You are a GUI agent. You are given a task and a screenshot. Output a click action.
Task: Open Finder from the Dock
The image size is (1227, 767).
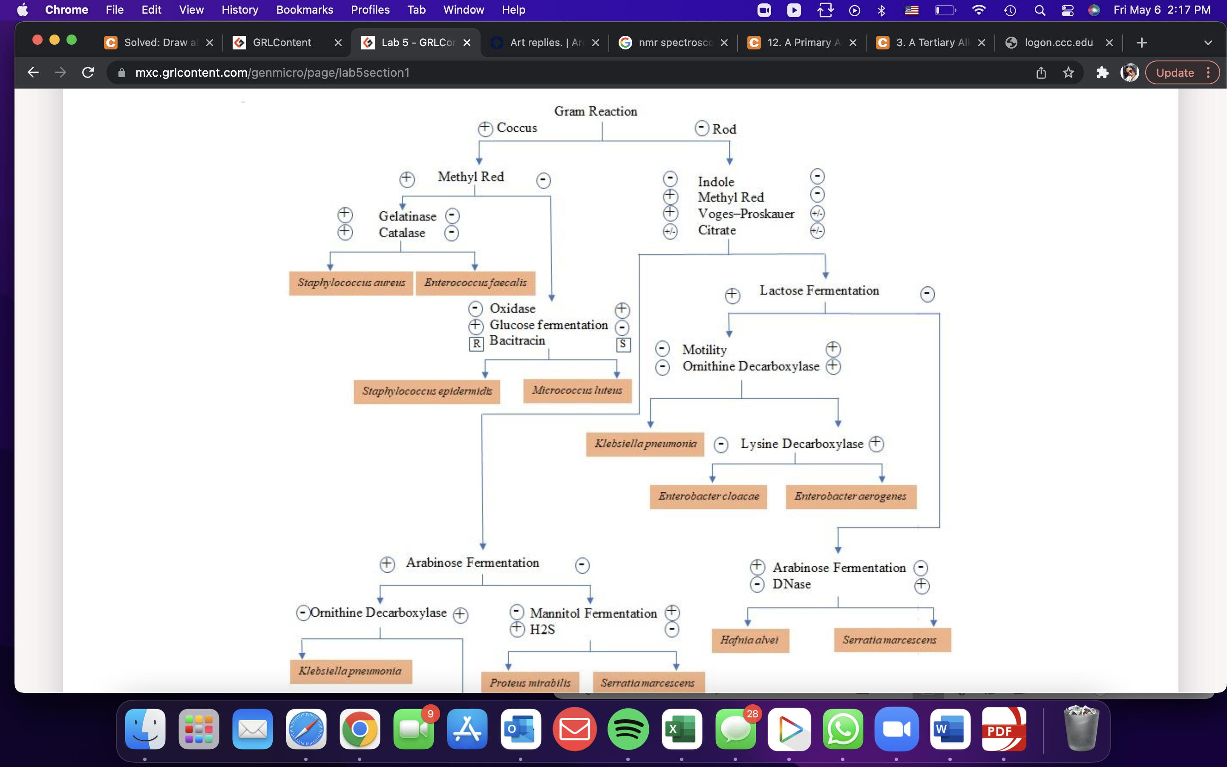point(145,729)
